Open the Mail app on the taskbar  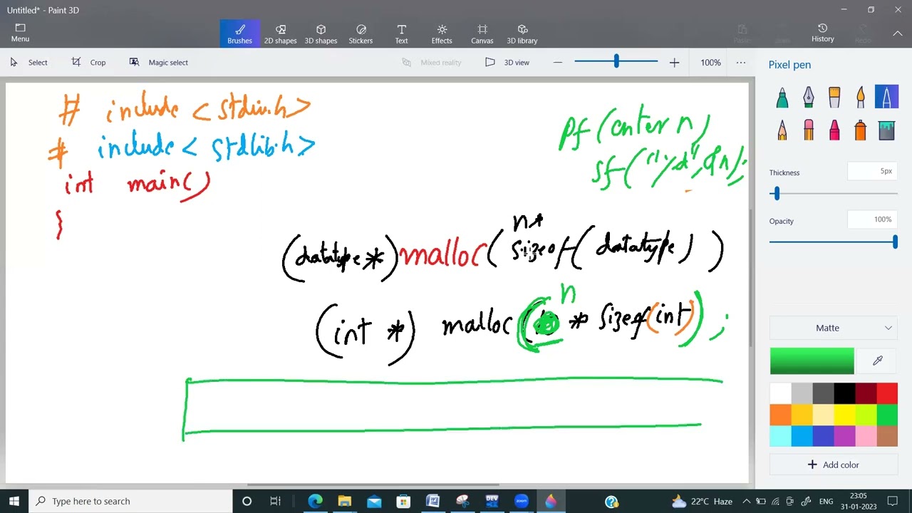(374, 501)
